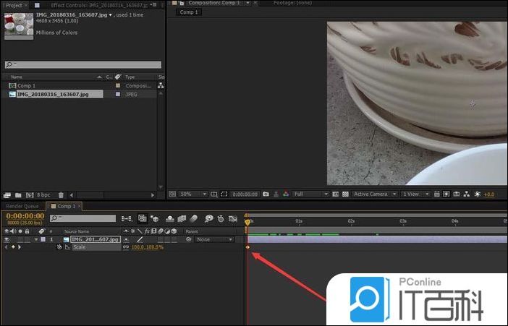Toggle the Scale constrain proportions link
This screenshot has width=508, height=326.
point(126,247)
